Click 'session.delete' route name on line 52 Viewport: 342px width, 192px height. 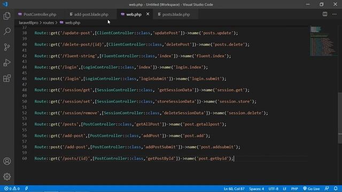click(x=245, y=113)
